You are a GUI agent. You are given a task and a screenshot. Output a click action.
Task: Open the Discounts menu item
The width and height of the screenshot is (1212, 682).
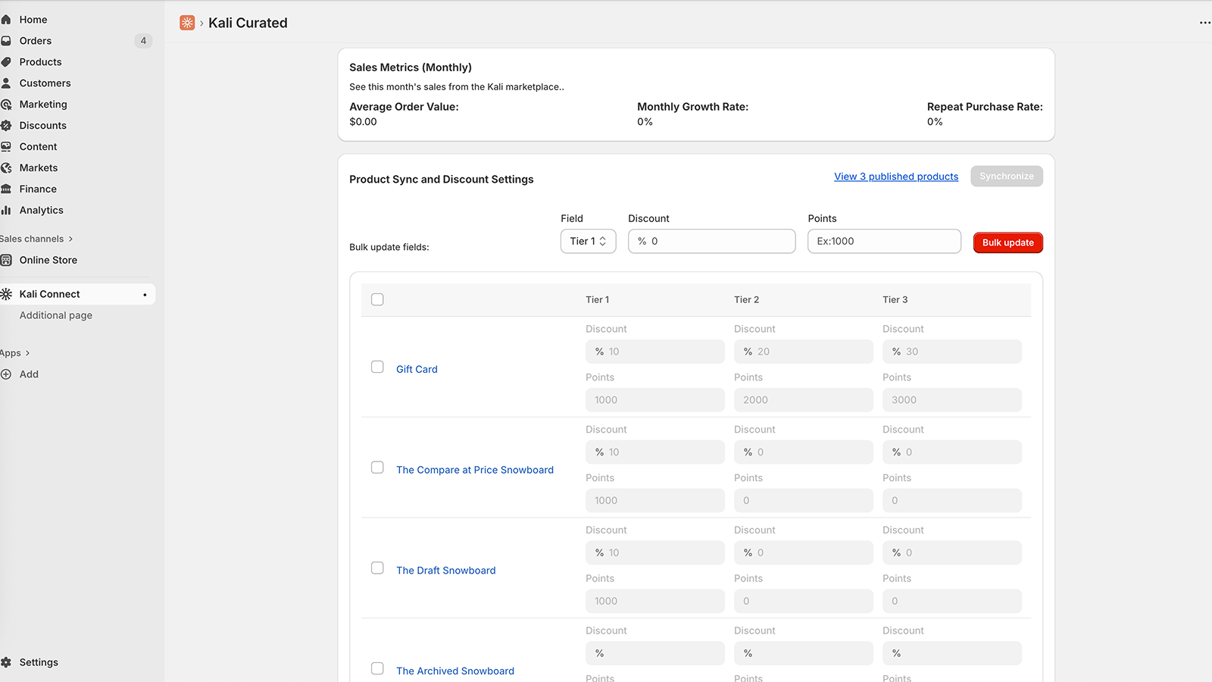43,126
